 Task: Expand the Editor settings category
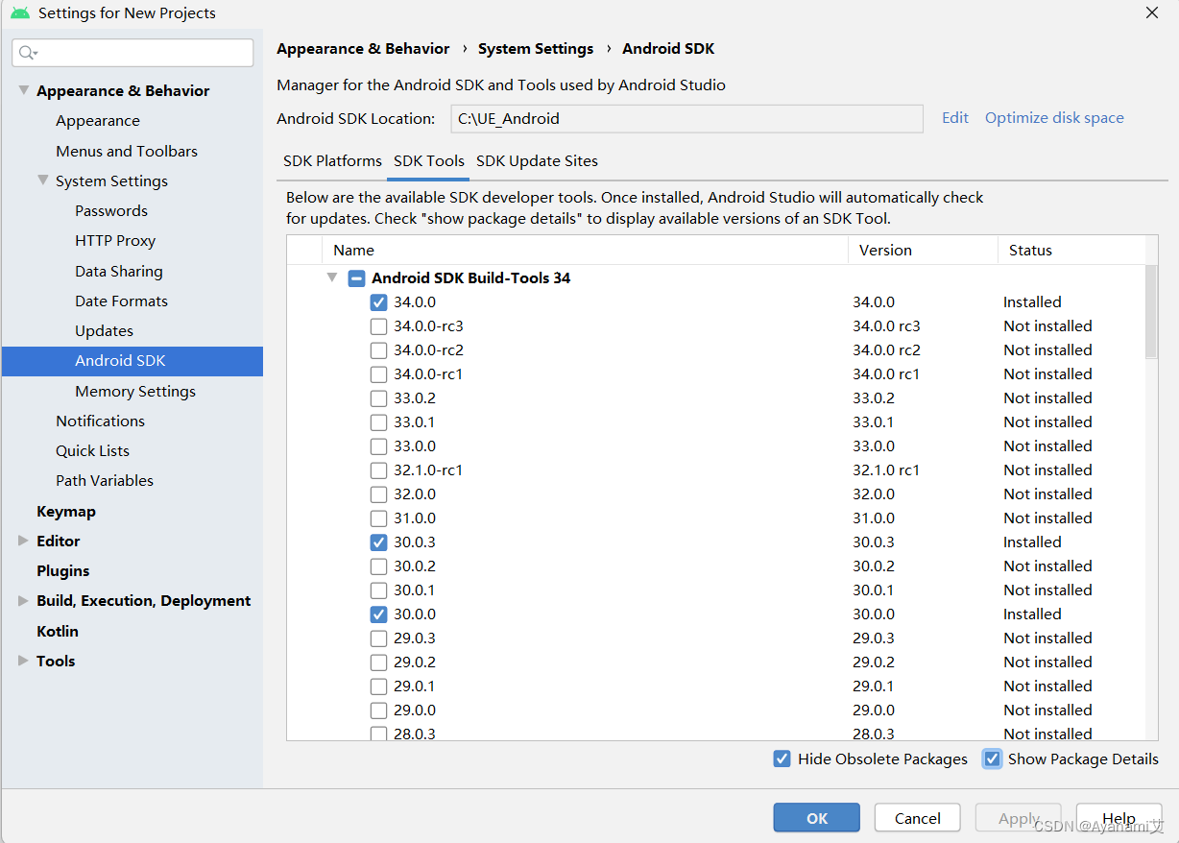tap(23, 541)
